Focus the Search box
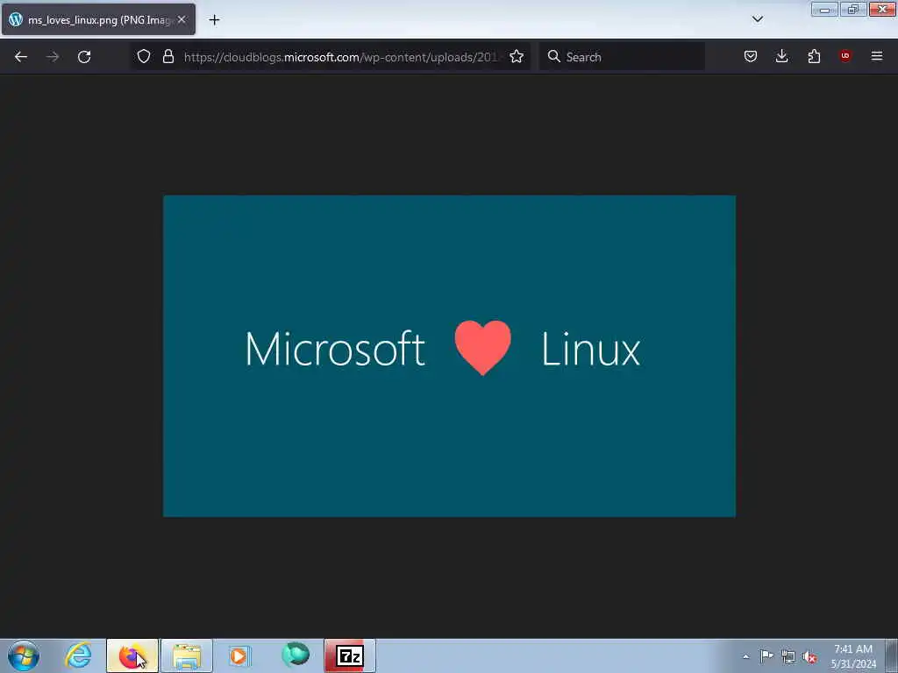 pos(622,57)
